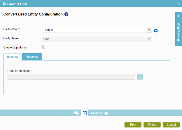Image resolution: width=182 pixels, height=130 pixels.
Task: Click the gear icon in title bar
Action: [4, 4]
